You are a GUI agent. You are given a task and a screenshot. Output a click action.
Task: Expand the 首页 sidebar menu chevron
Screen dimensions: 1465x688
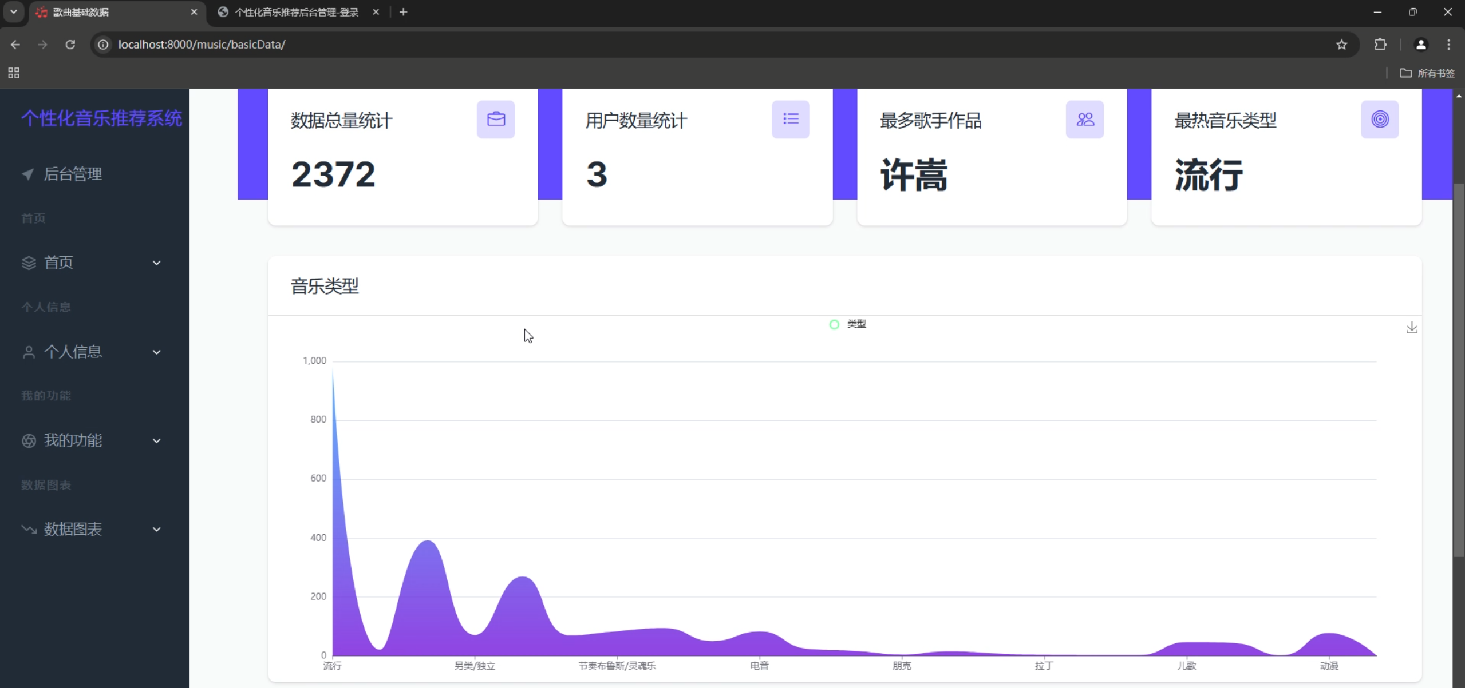156,263
